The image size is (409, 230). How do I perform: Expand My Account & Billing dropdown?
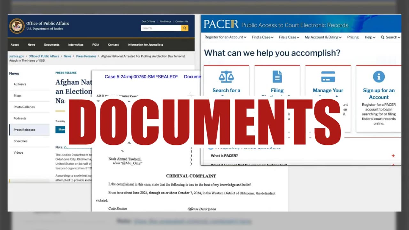pos(323,37)
